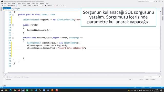Click line 16 OleDbConnection baglanti code
The width and height of the screenshot is (164, 92).
point(52,20)
